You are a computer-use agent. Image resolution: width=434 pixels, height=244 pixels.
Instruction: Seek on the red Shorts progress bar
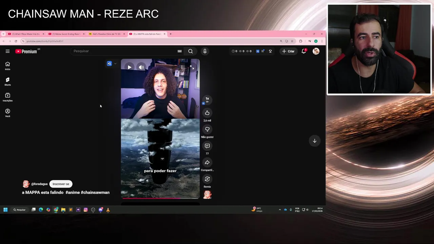click(x=160, y=198)
